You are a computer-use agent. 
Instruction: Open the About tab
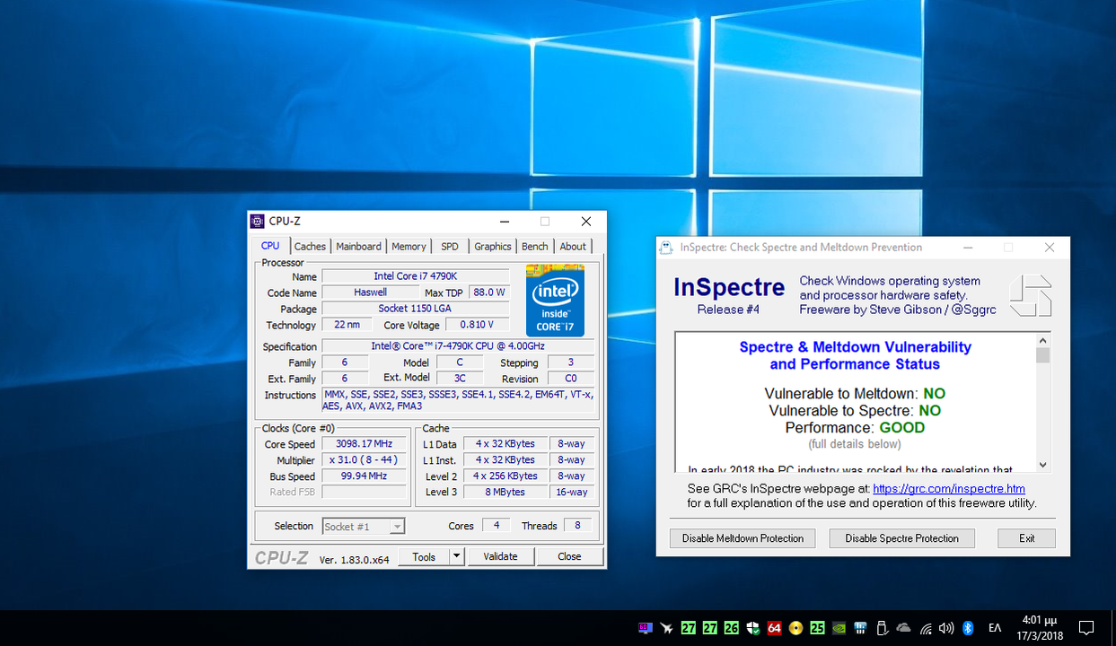click(x=573, y=247)
